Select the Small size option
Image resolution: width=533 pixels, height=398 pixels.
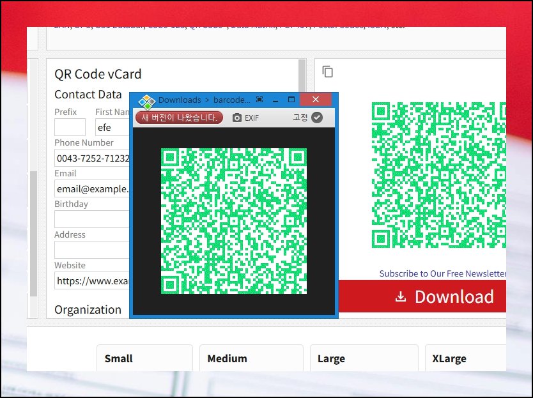click(x=144, y=358)
